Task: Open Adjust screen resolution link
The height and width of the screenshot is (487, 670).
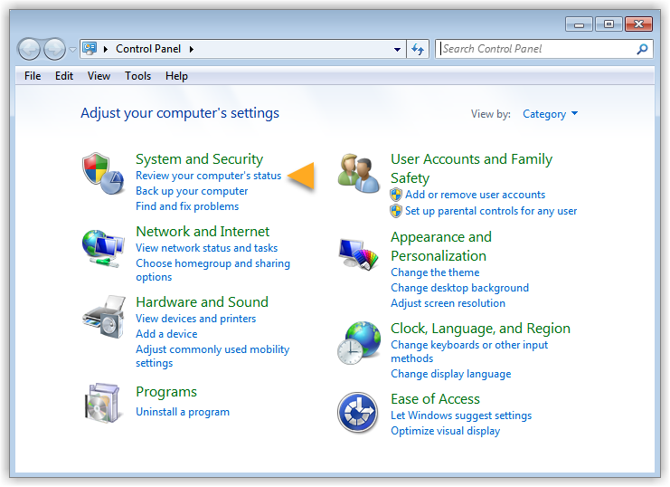Action: [x=448, y=303]
